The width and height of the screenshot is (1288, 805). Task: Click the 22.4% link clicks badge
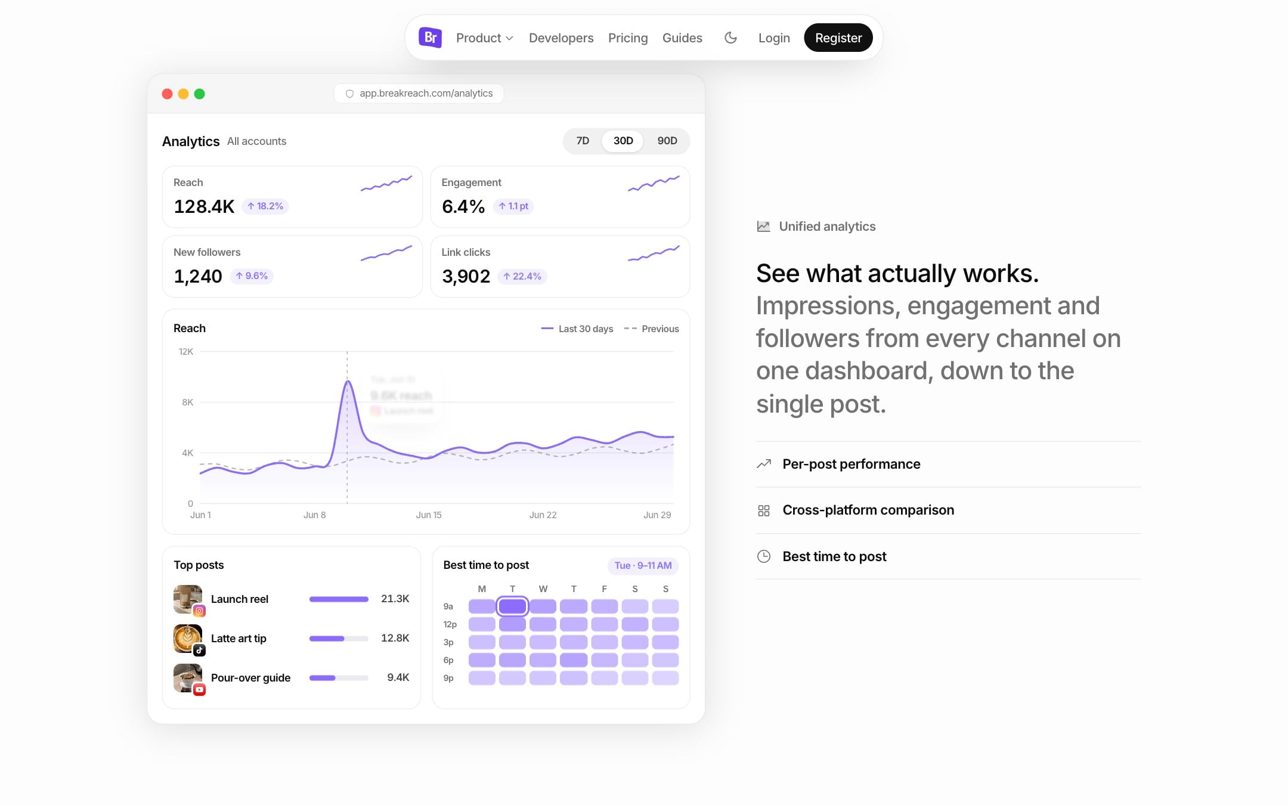click(522, 276)
